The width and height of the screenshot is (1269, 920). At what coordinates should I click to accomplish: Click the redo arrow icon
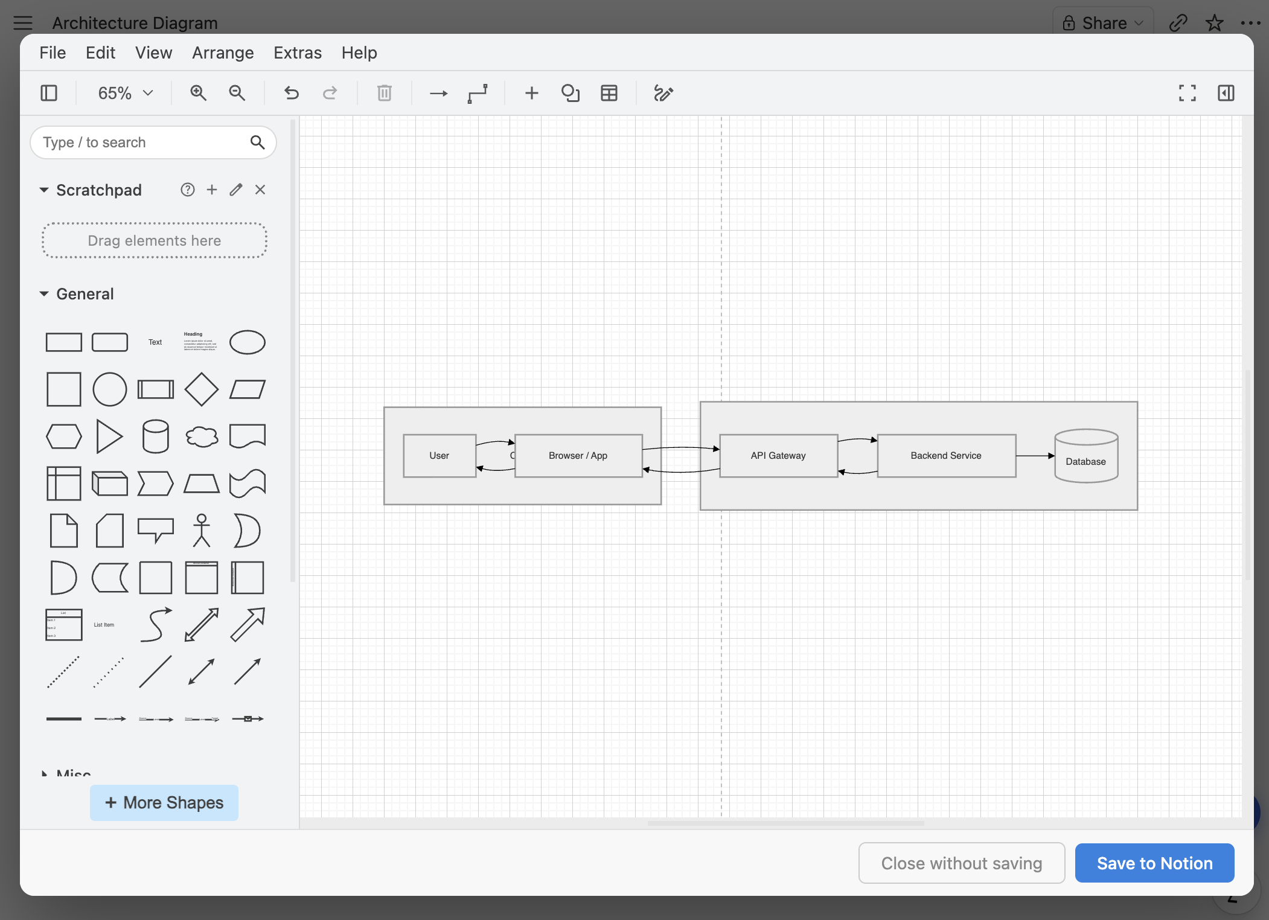[x=330, y=93]
